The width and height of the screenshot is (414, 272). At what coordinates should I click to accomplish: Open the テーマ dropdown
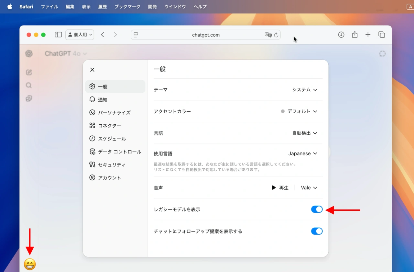pos(304,90)
